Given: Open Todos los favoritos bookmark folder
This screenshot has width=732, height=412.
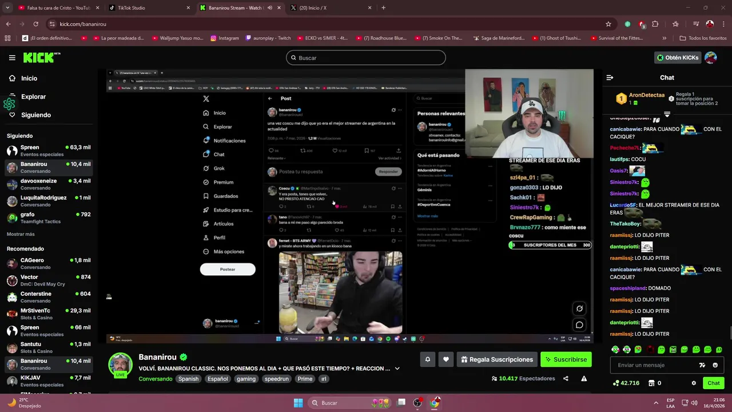Looking at the screenshot, I should coord(703,38).
